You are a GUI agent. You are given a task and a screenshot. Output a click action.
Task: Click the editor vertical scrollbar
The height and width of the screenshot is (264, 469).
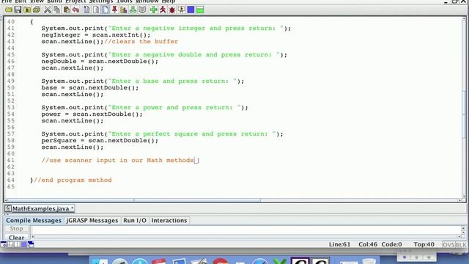(464, 108)
